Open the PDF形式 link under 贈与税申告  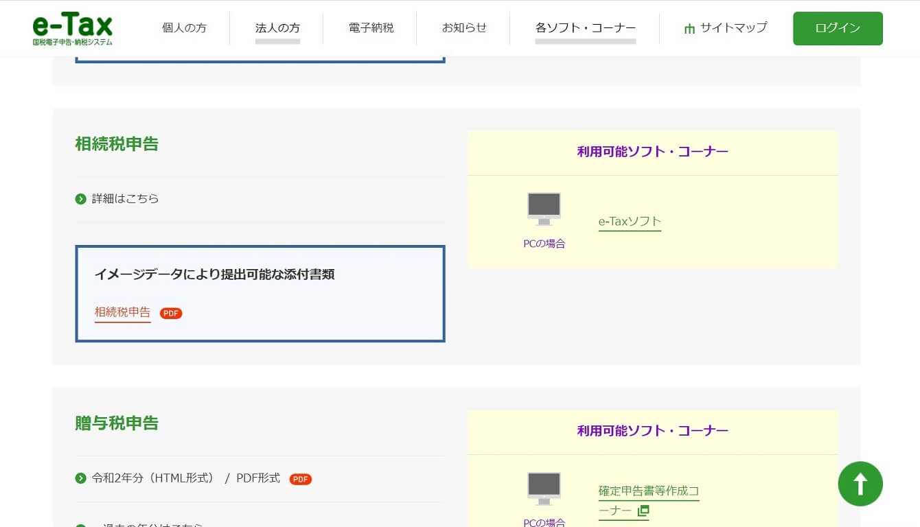(258, 478)
